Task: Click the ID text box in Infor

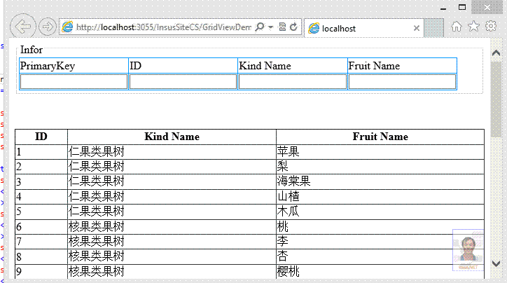Action: coord(183,81)
